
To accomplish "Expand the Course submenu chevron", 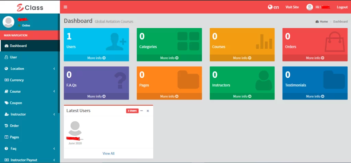I will tap(54, 91).
